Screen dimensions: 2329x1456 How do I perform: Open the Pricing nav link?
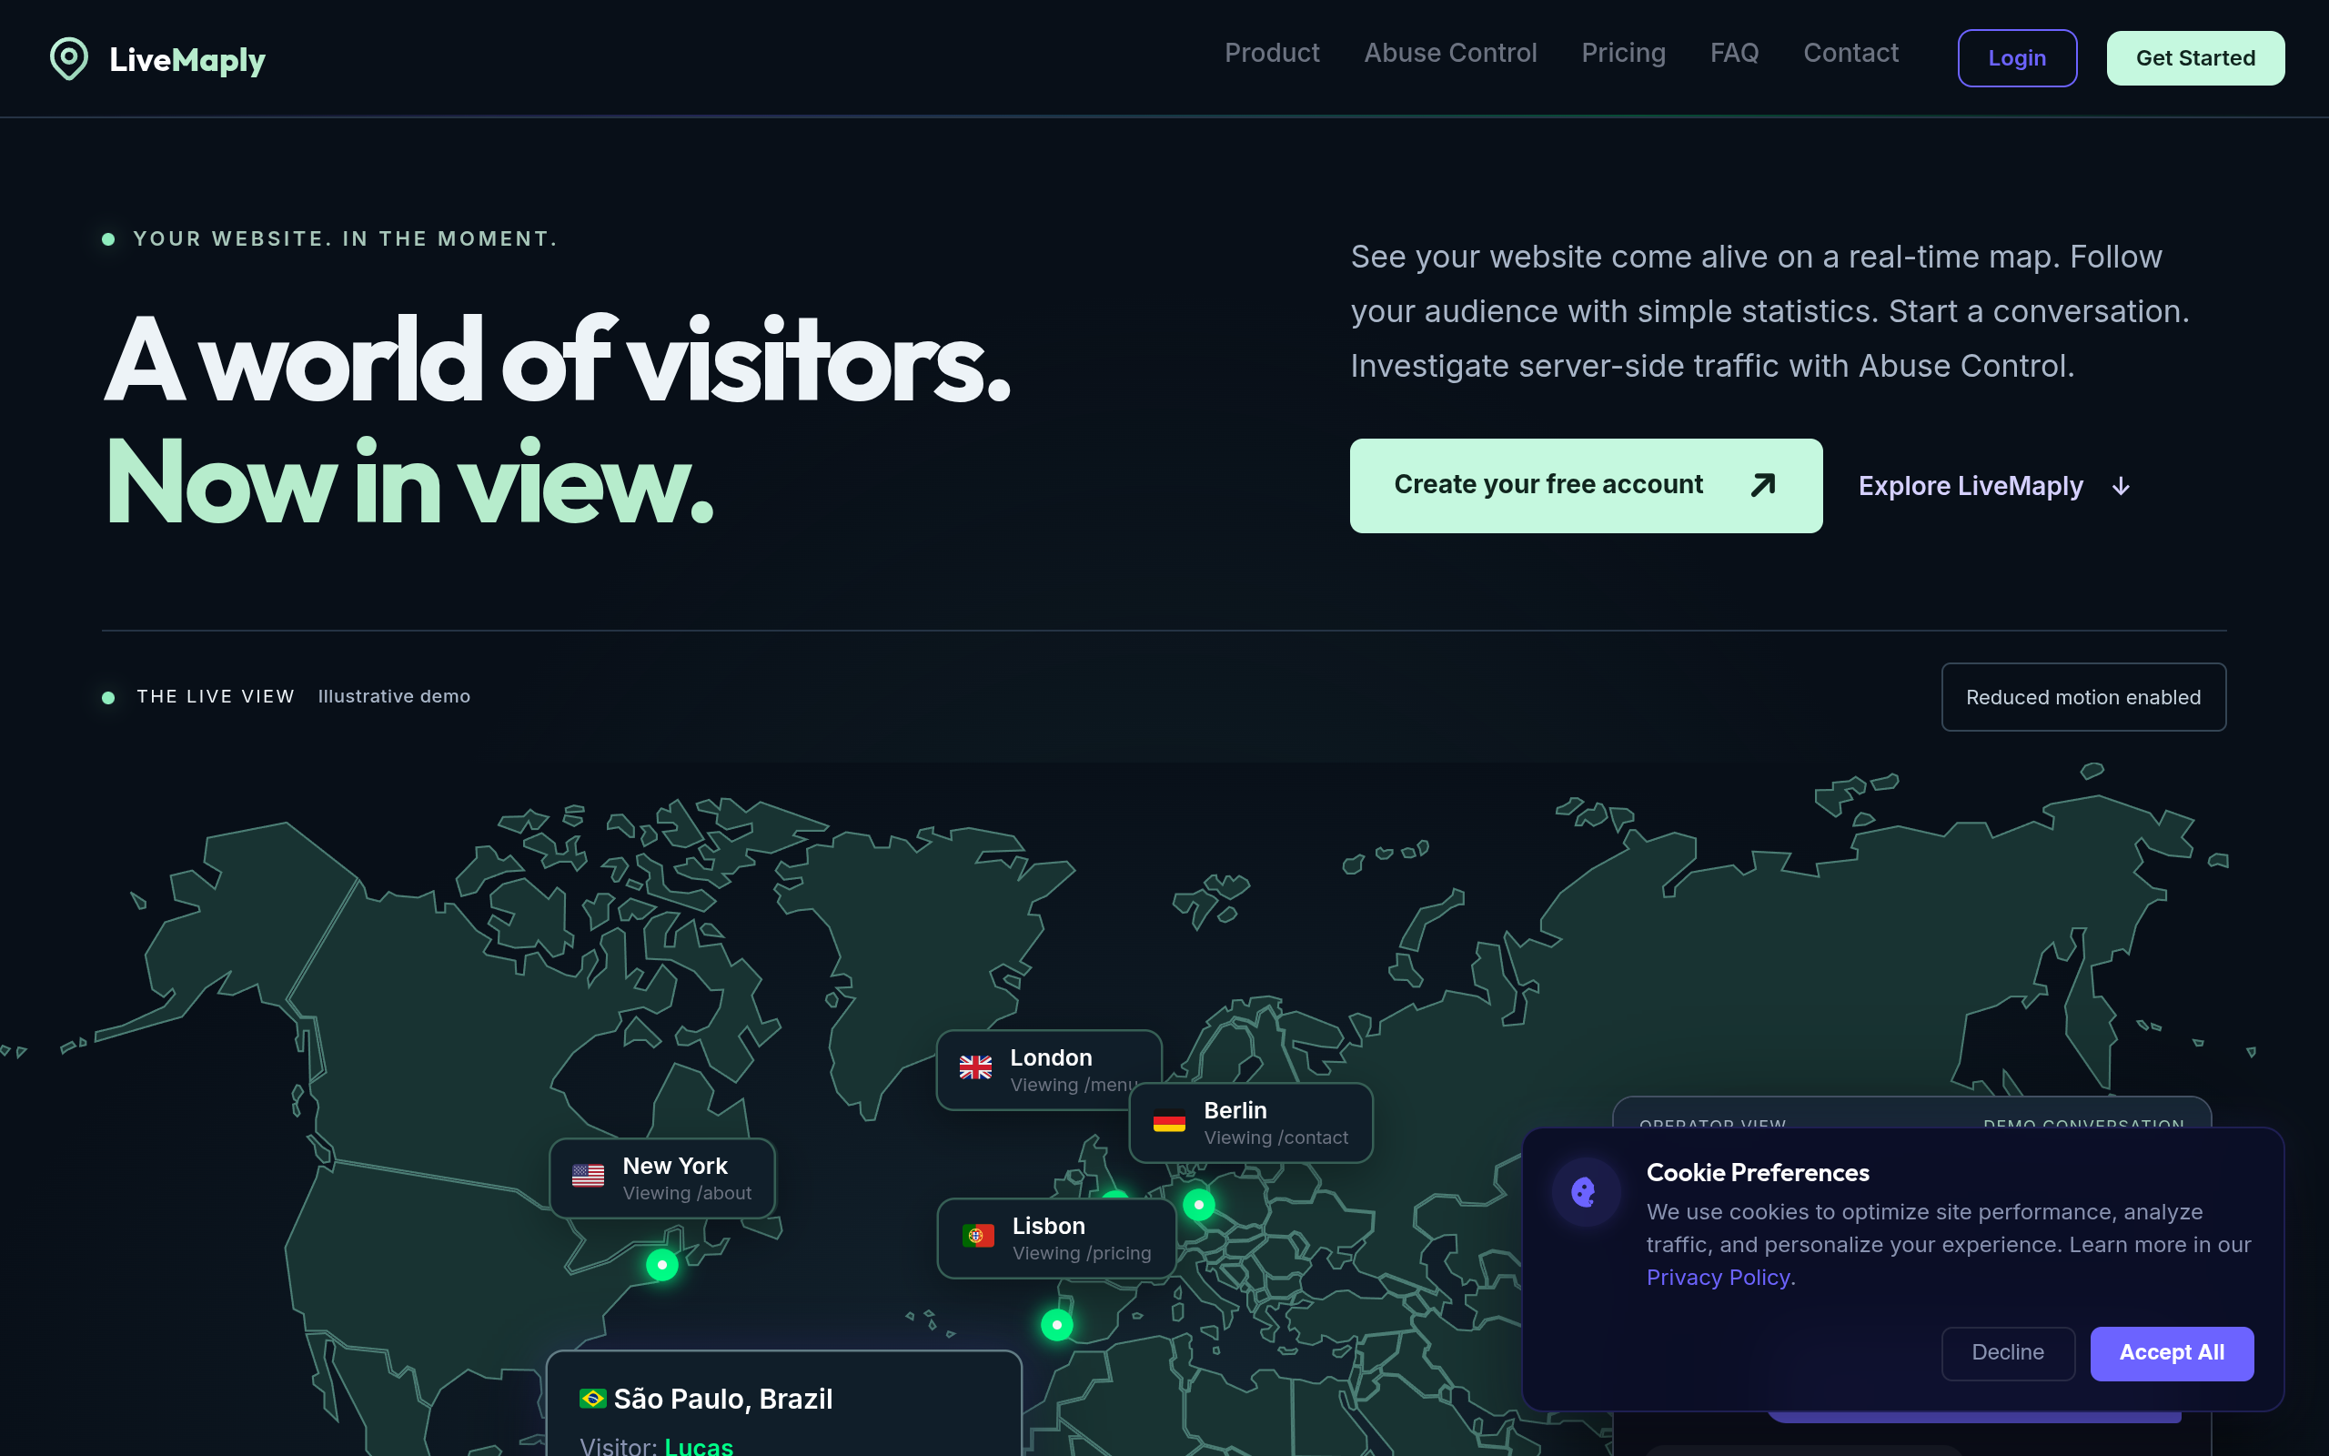pyautogui.click(x=1623, y=53)
